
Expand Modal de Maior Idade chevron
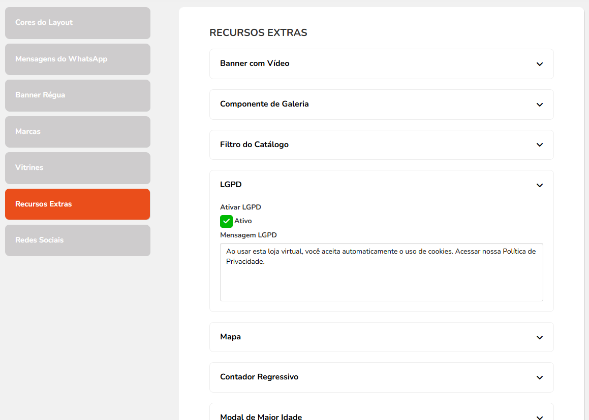click(x=539, y=417)
